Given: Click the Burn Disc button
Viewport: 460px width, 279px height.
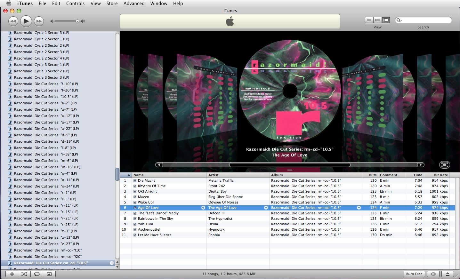Looking at the screenshot, I should click(x=414, y=274).
